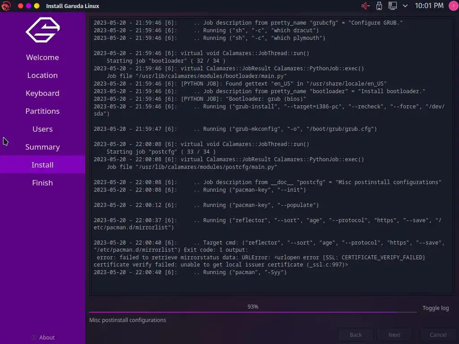The width and height of the screenshot is (459, 344).
Task: Click the "which plymouth" log line
Action: pos(210,38)
